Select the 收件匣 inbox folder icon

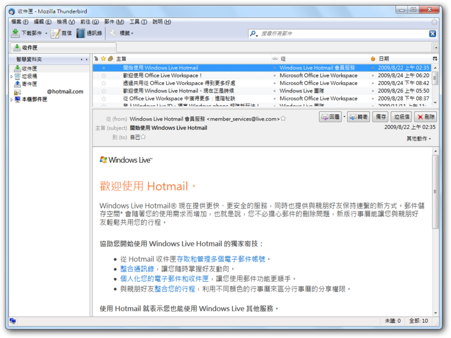[x=17, y=68]
